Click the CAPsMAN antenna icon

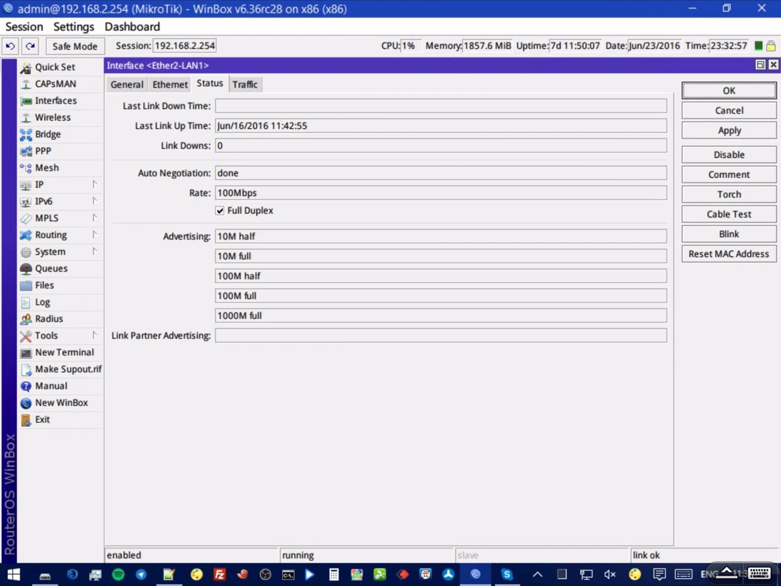click(26, 84)
